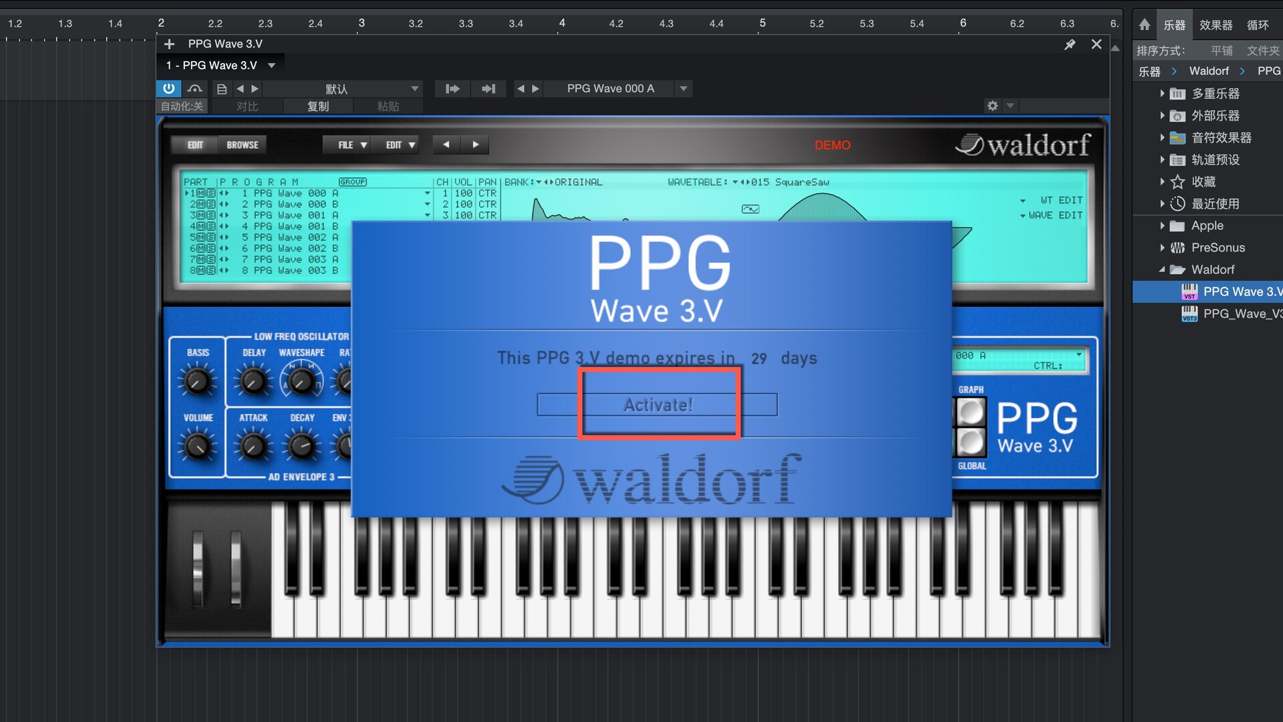Screen dimensions: 1283x722
Task: Solo part 1 with S button
Action: coord(211,193)
